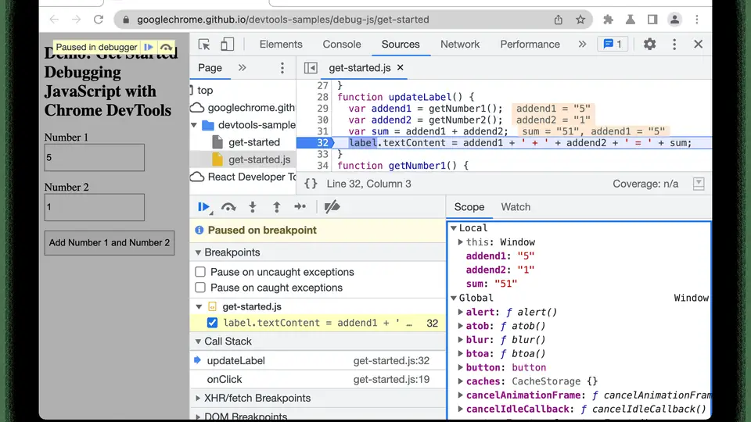Click the issues counter badge showing 1
Image resolution: width=751 pixels, height=422 pixels.
(x=613, y=45)
